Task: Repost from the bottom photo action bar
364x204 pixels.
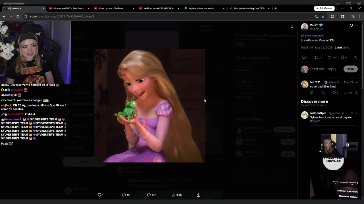Action: tap(124, 195)
